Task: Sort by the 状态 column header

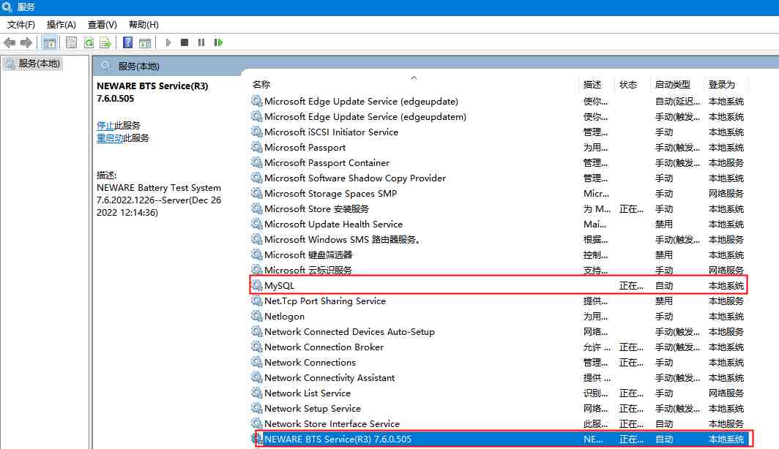Action: pos(628,85)
